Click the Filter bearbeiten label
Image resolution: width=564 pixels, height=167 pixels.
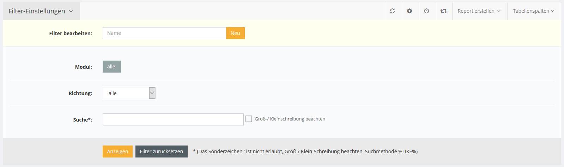71,33
